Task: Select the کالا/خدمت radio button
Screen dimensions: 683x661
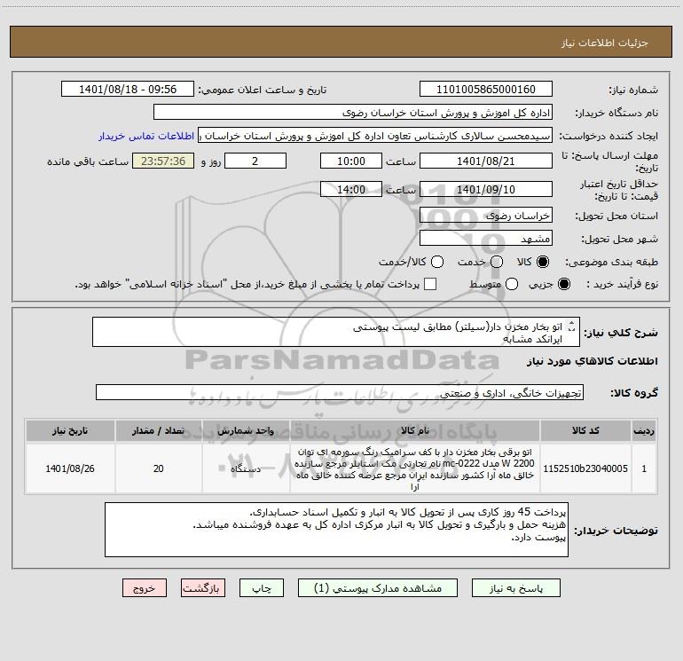Action: 437,262
